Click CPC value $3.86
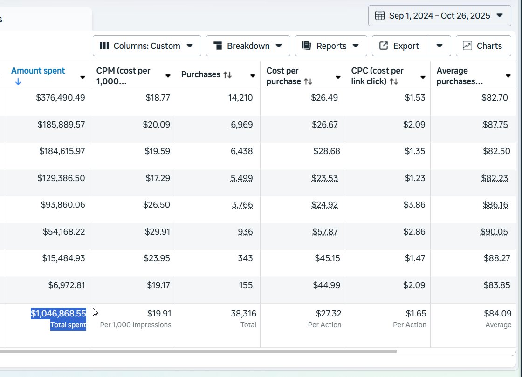The image size is (522, 377). (x=414, y=205)
